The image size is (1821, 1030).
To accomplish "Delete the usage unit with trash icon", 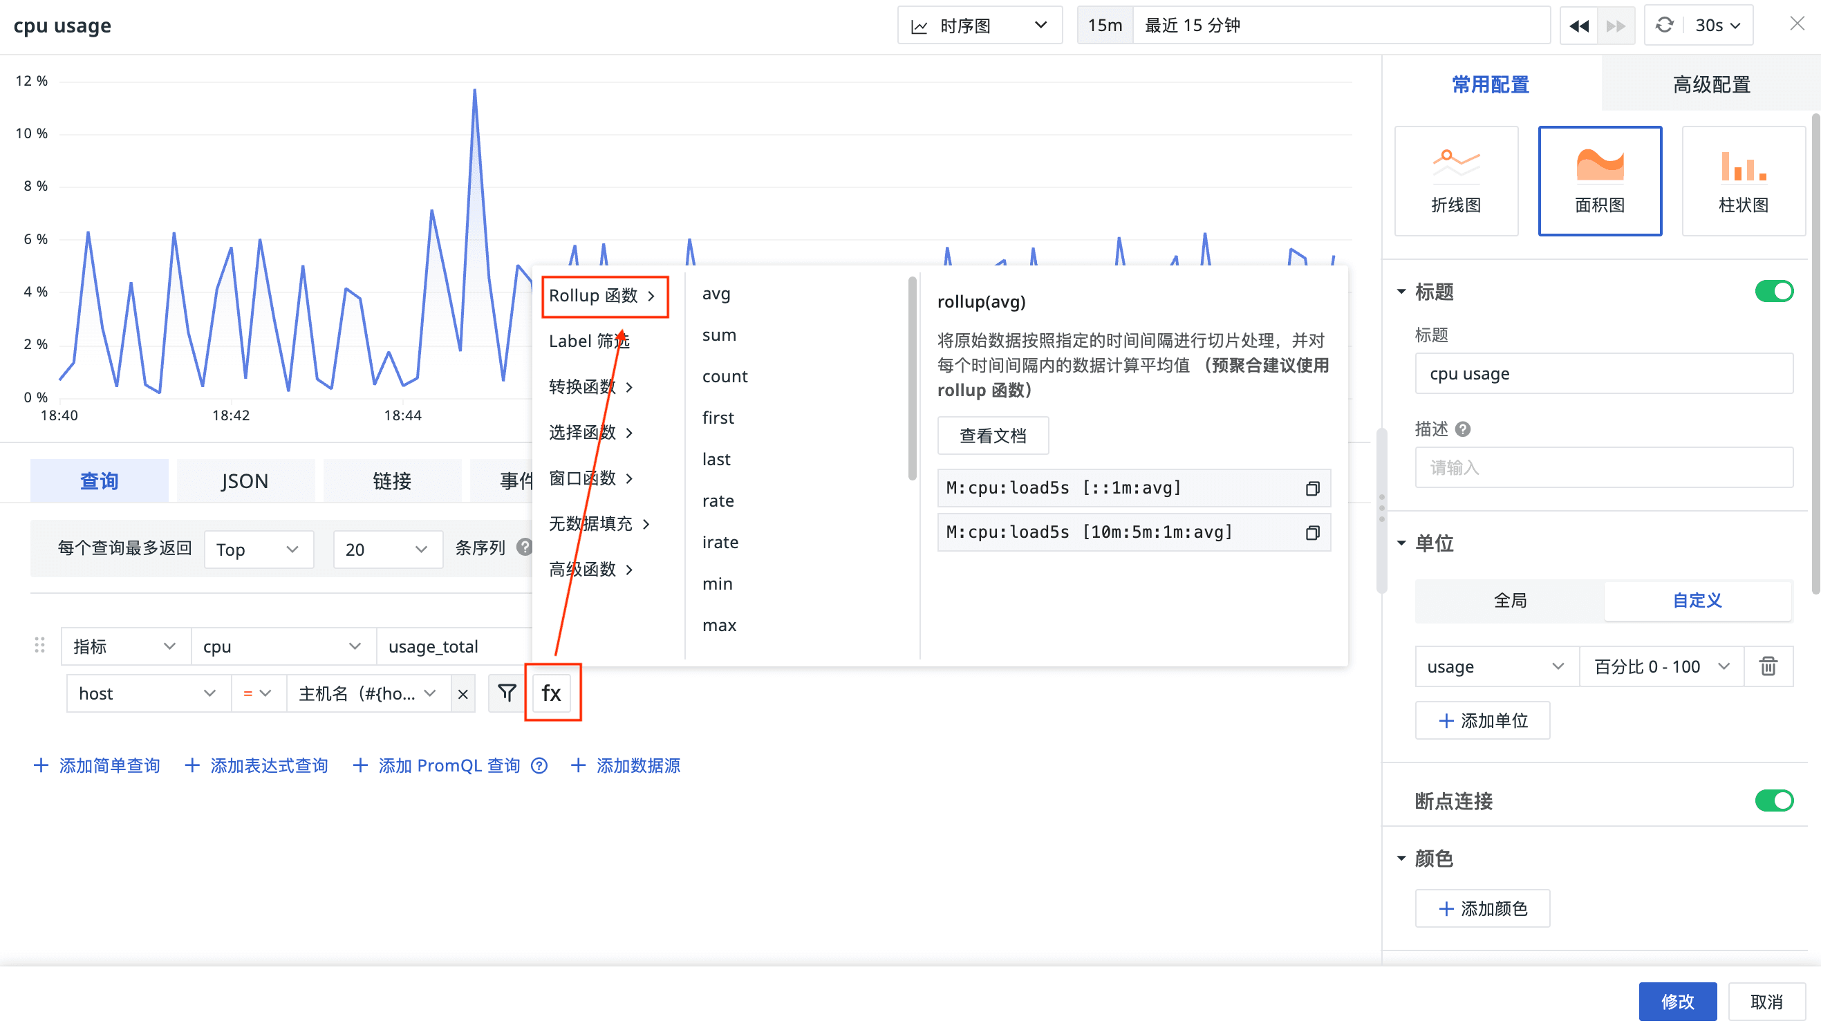I will (1767, 666).
